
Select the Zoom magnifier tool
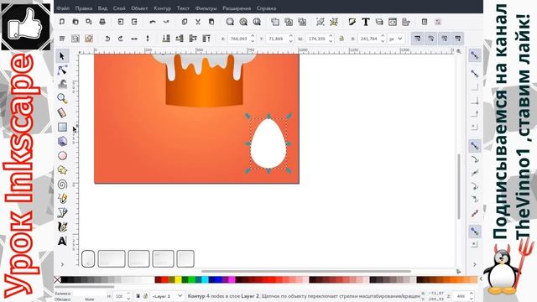tap(62, 99)
